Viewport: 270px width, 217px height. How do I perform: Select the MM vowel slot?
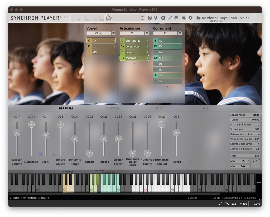click(101, 52)
